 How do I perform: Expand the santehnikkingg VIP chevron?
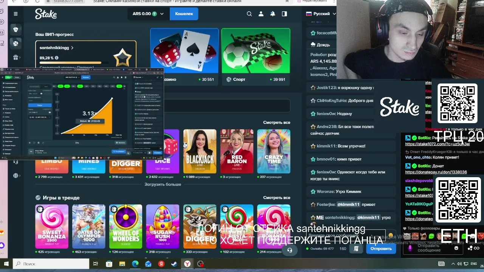click(x=72, y=48)
